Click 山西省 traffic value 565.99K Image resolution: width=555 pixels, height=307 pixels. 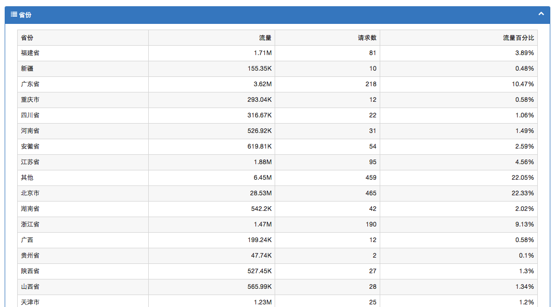(x=260, y=287)
